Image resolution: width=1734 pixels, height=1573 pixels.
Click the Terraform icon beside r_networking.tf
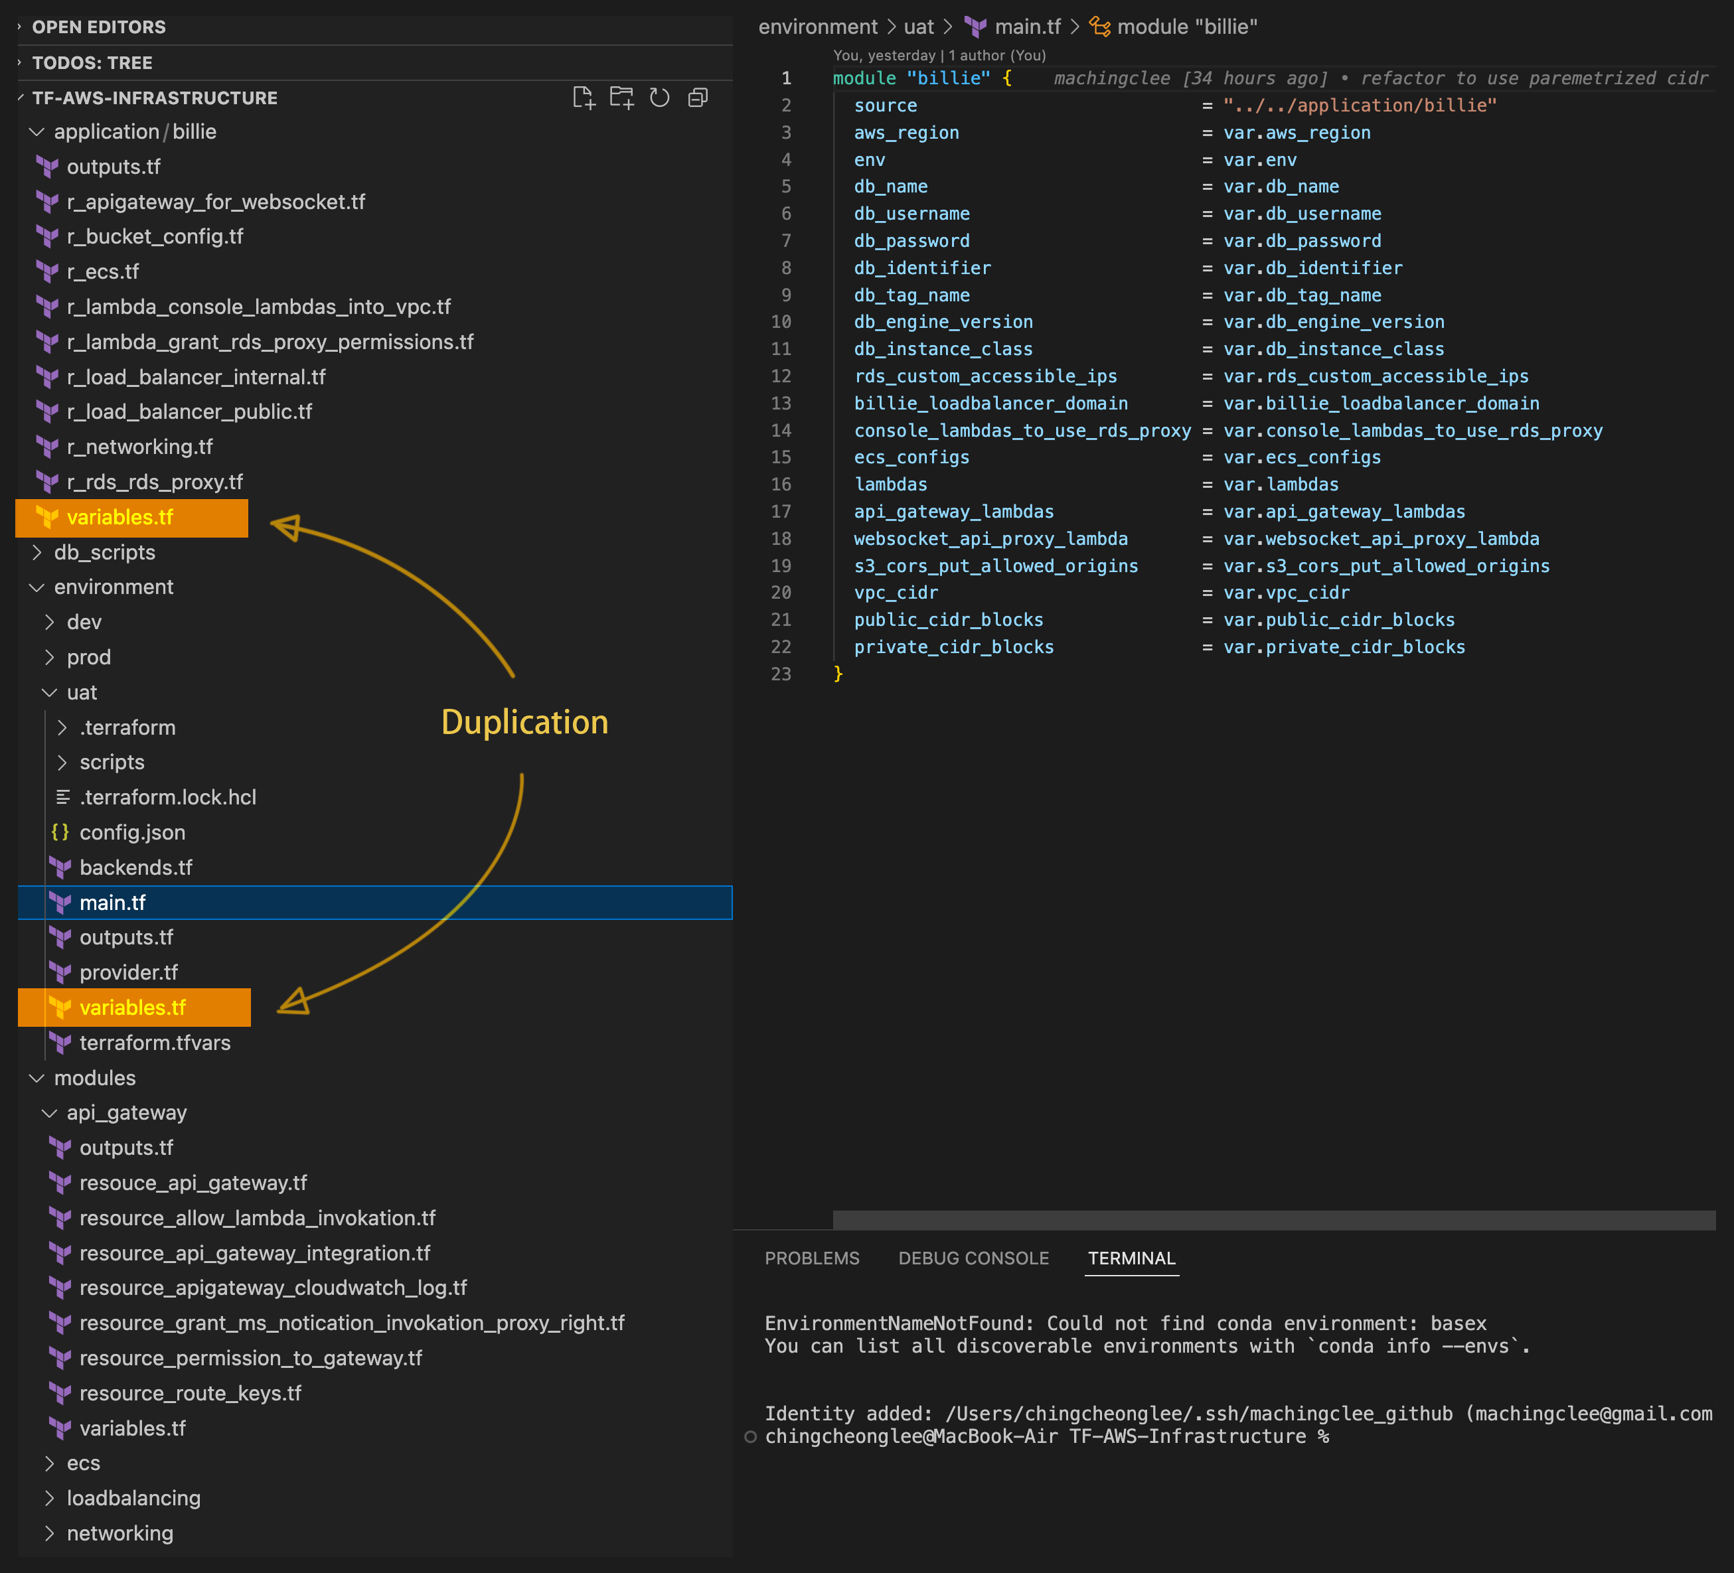47,447
